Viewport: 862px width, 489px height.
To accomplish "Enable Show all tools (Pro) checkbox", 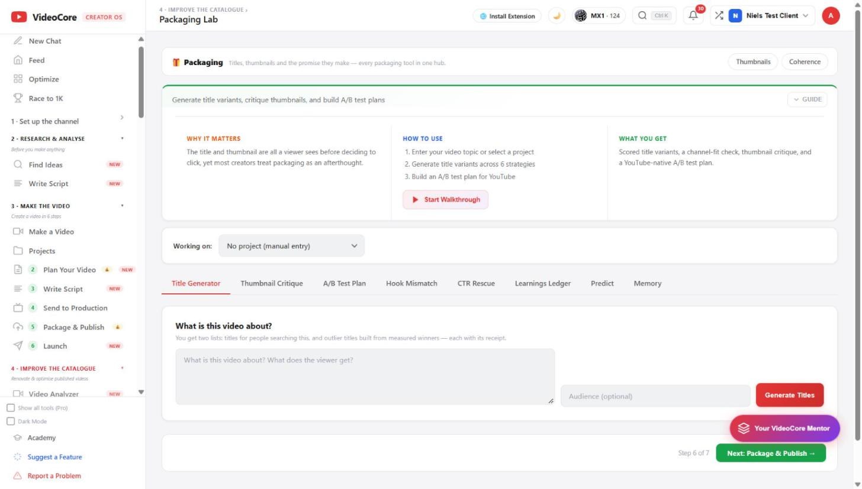I will (11, 408).
